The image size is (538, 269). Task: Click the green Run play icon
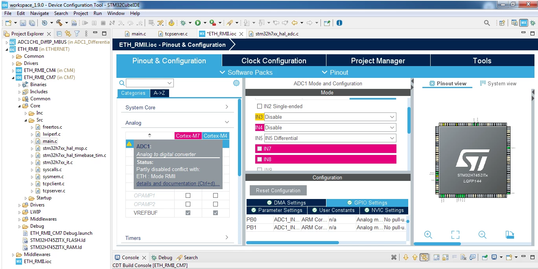[x=198, y=23]
